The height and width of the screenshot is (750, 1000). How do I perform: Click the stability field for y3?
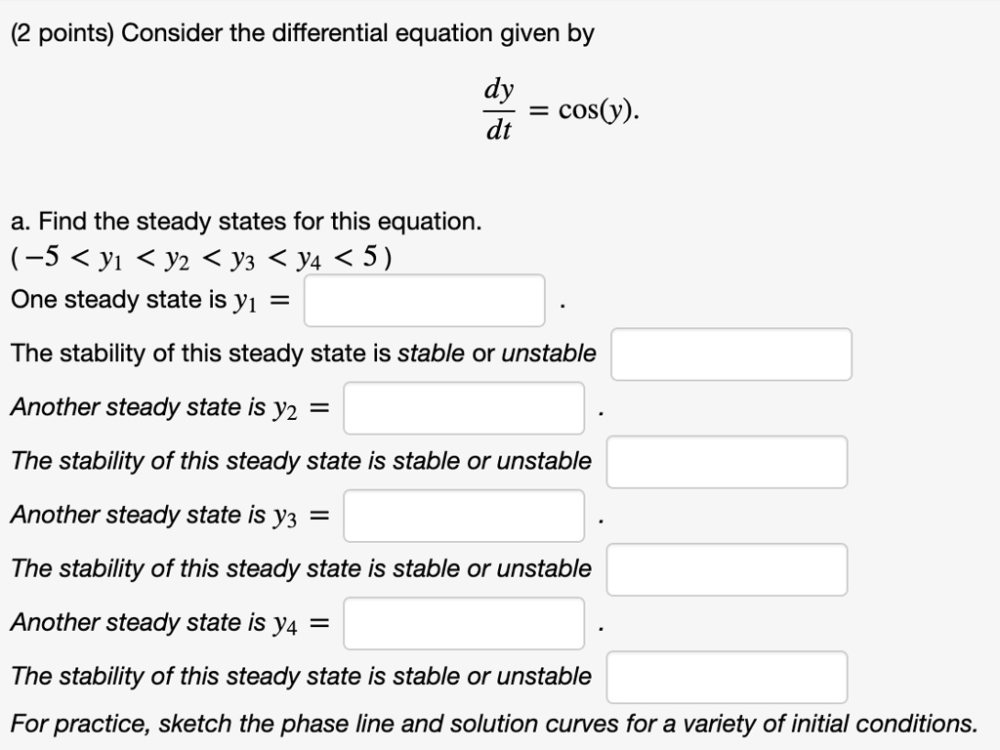click(x=727, y=569)
